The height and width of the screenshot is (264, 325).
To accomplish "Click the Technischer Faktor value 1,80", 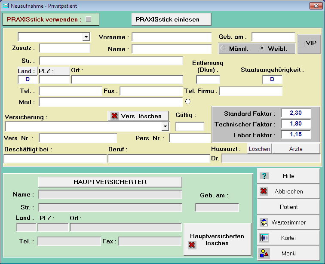I will 296,124.
